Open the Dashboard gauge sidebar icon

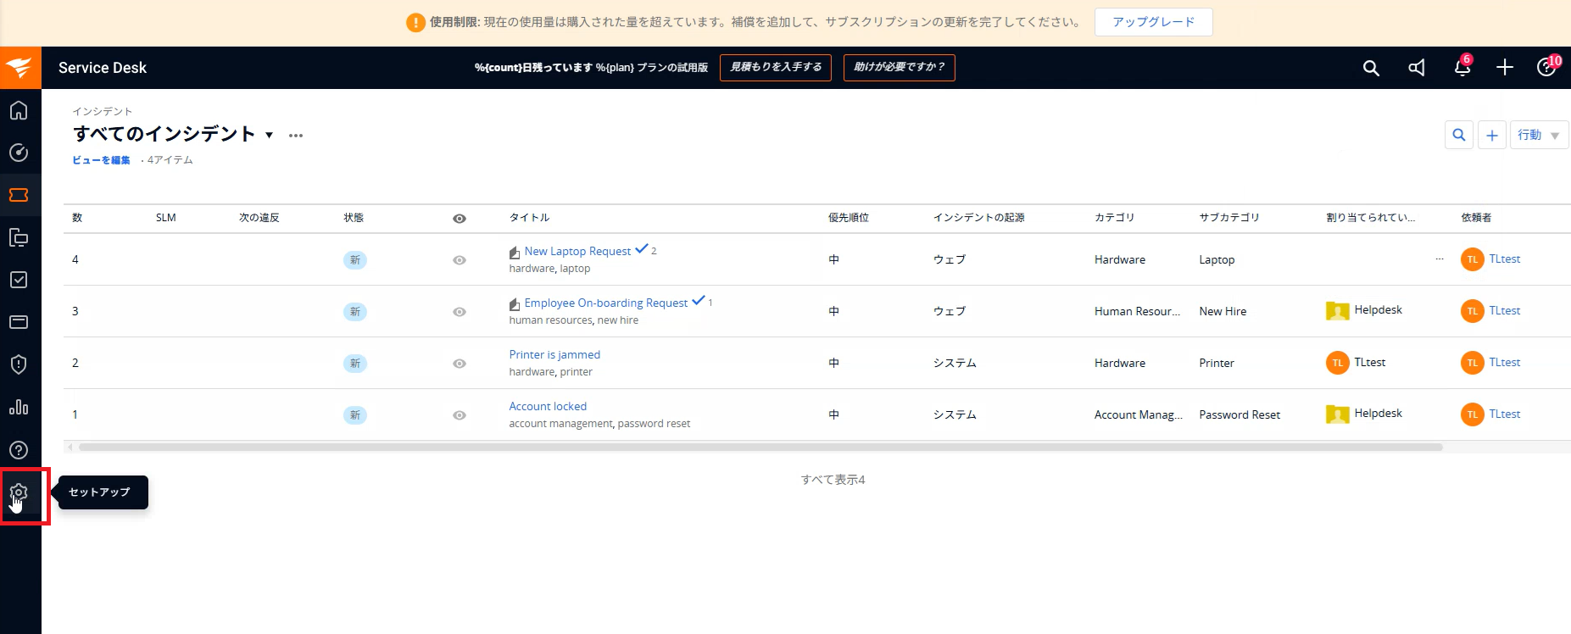[x=19, y=153]
